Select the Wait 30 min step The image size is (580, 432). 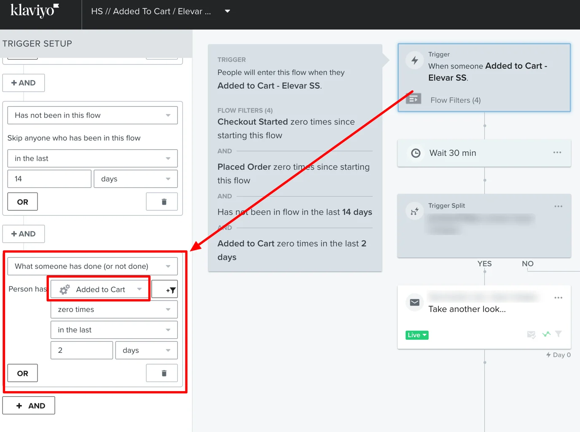click(x=484, y=153)
